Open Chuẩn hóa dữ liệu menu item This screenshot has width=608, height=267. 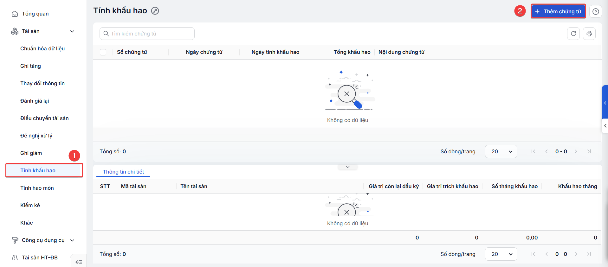(42, 48)
